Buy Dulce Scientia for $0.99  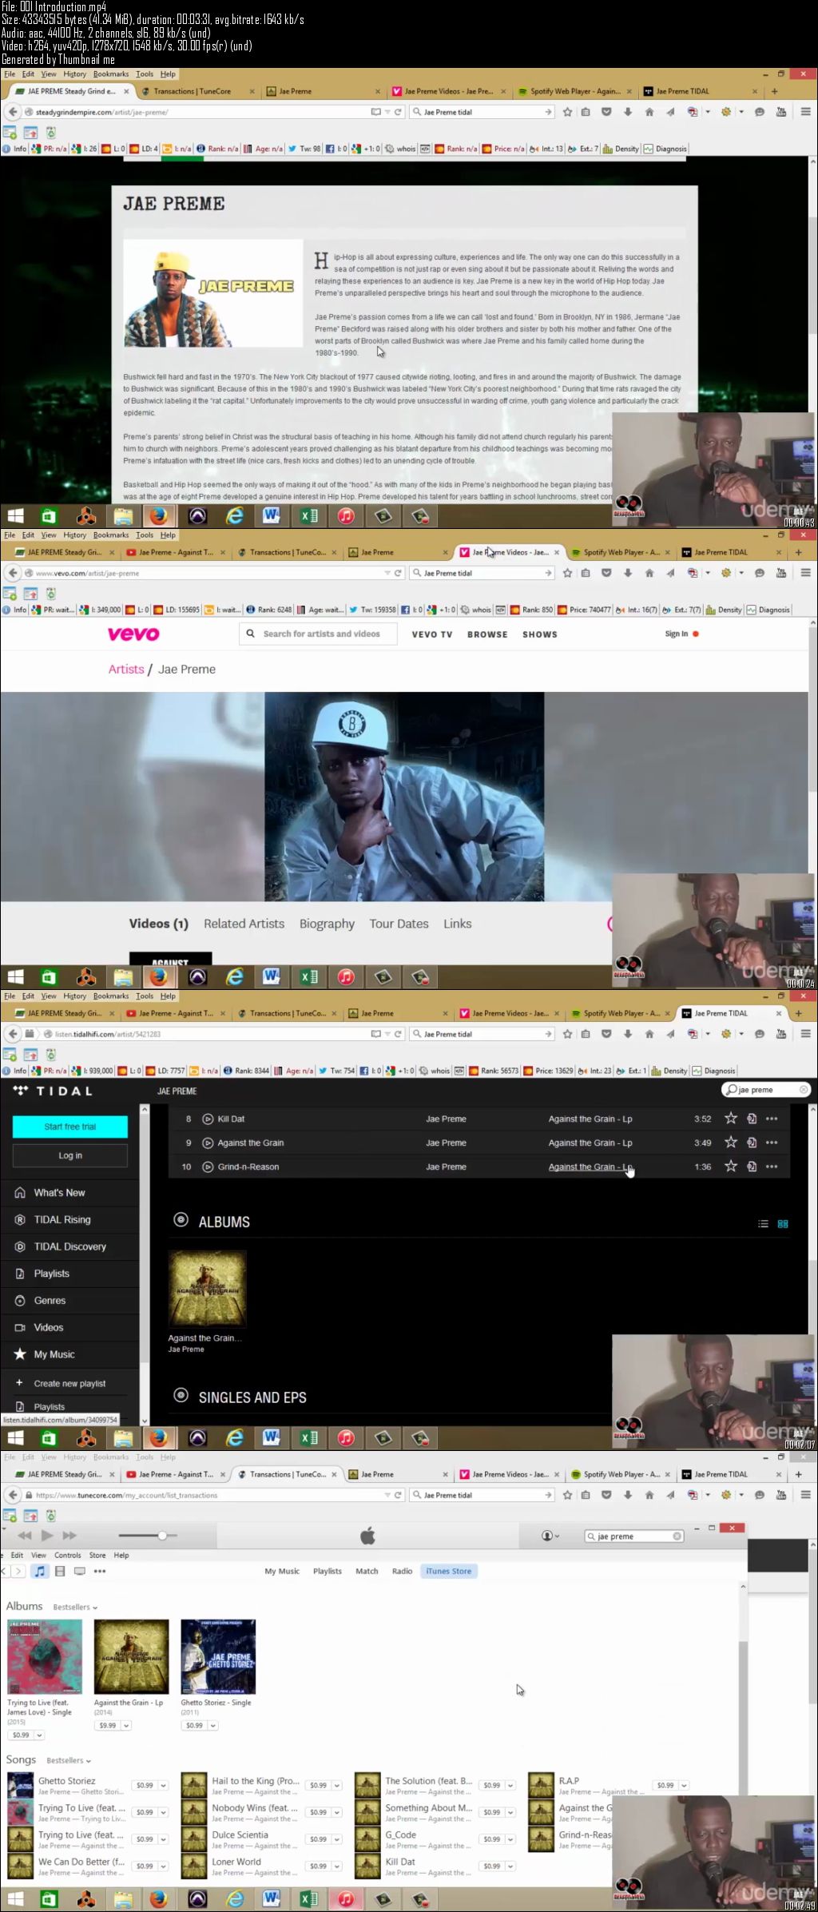319,1839
